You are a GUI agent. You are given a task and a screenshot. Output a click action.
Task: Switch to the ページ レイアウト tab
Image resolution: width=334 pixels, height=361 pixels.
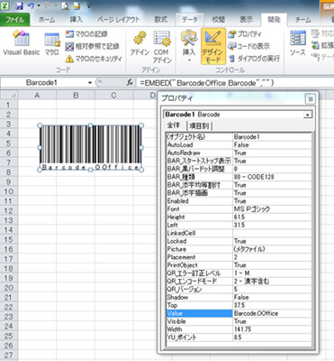point(119,20)
